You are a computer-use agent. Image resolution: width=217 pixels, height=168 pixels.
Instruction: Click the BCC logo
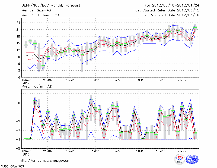coord(179,159)
